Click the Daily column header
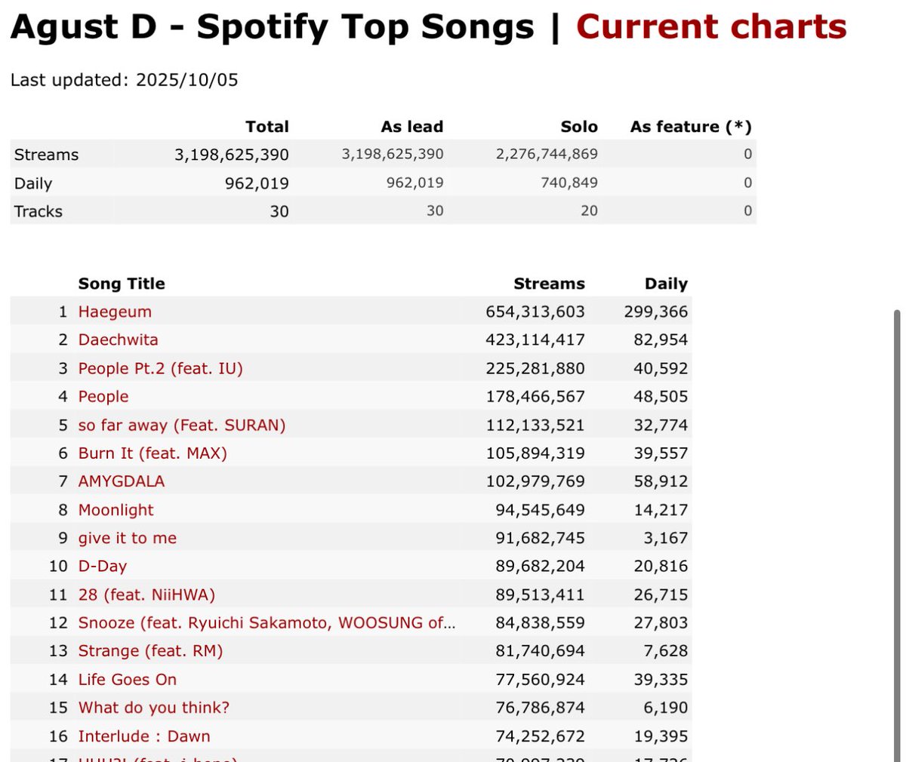Image resolution: width=906 pixels, height=762 pixels. point(666,284)
